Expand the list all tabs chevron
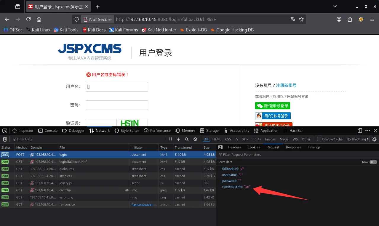The image size is (379, 226). coord(335,7)
